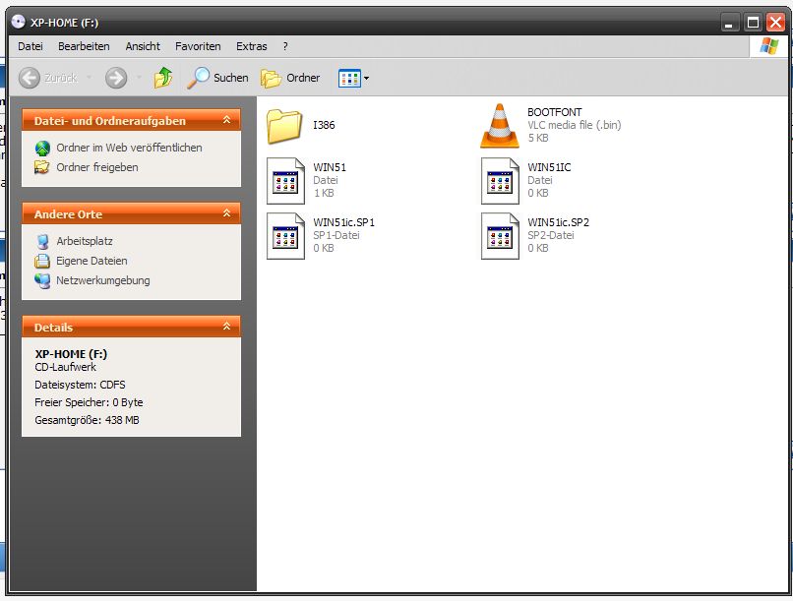Image resolution: width=793 pixels, height=601 pixels.
Task: Close the XP-HOME window
Action: (x=776, y=23)
